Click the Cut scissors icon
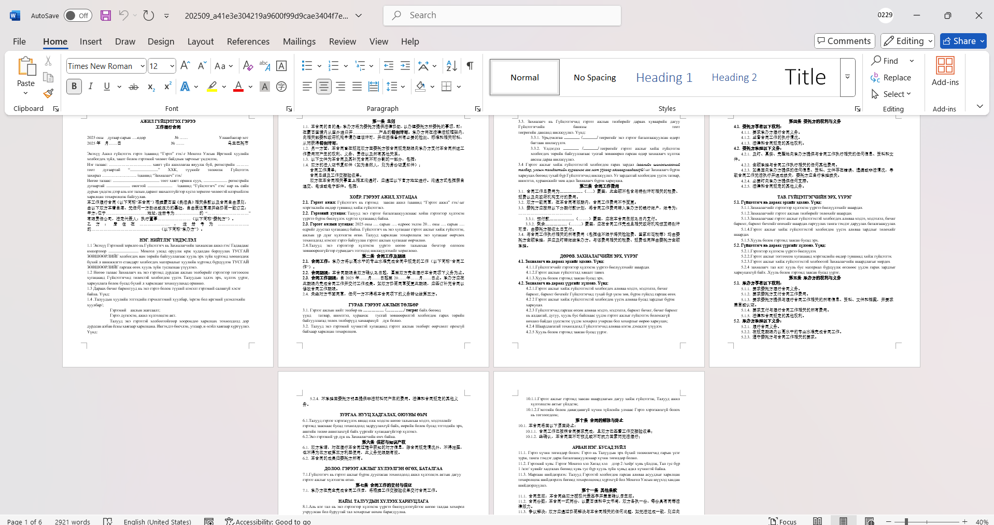Image resolution: width=994 pixels, height=525 pixels. 48,61
